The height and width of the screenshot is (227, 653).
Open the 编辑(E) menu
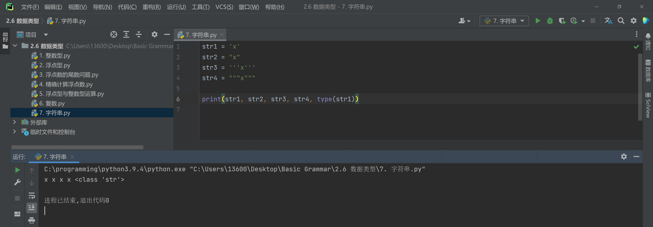(53, 7)
